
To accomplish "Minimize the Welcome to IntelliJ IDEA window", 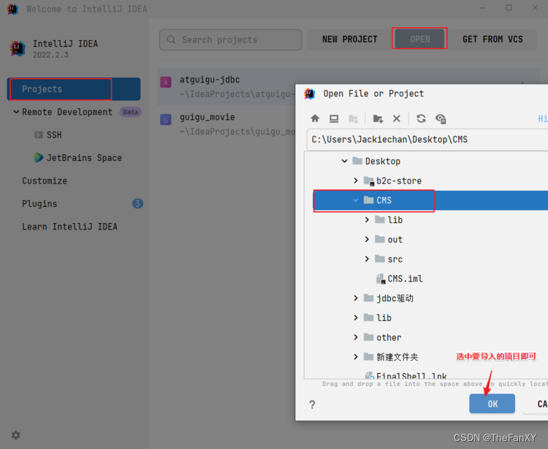I will [x=483, y=8].
